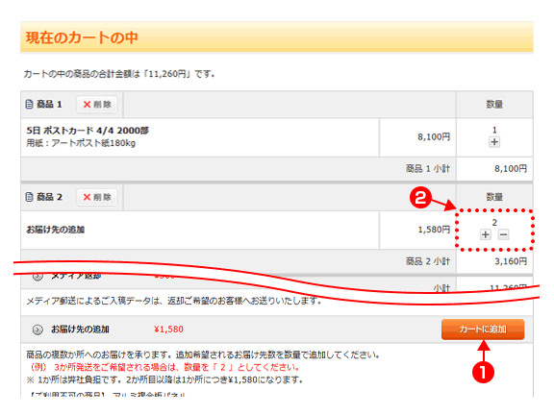Click the document icon beside 商品 2
Screen dimensions: 554x415
pos(29,197)
